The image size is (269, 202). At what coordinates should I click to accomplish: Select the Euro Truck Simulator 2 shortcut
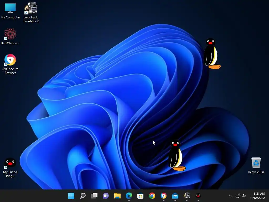[x=31, y=12]
